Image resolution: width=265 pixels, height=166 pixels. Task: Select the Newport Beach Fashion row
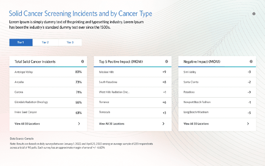pos(217,102)
